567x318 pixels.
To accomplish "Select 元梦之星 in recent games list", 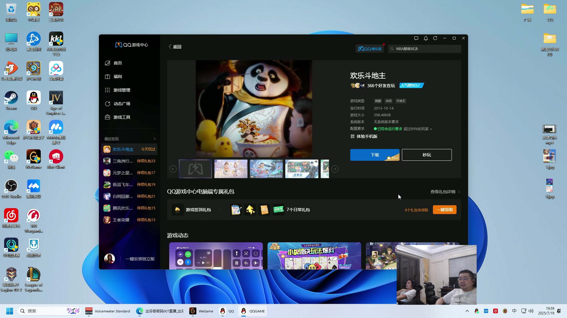I will [129, 173].
